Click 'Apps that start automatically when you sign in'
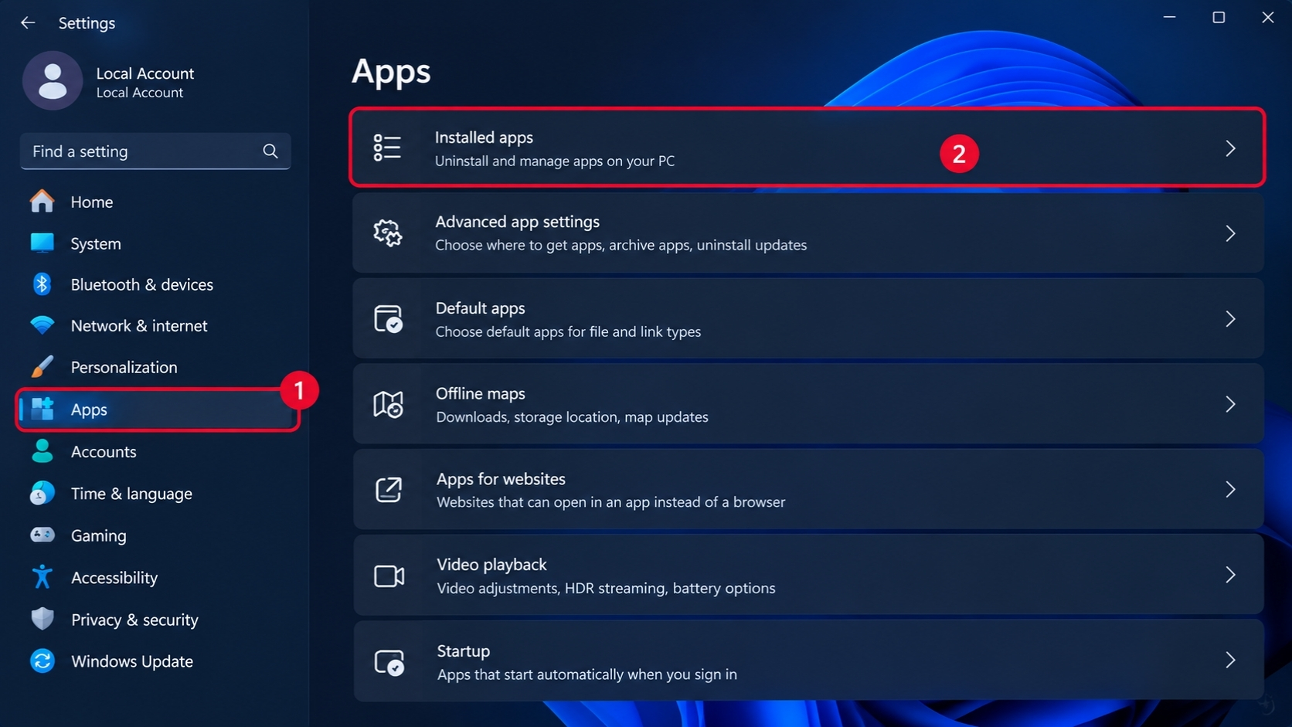Screen dimensions: 1292x727 [x=586, y=674]
